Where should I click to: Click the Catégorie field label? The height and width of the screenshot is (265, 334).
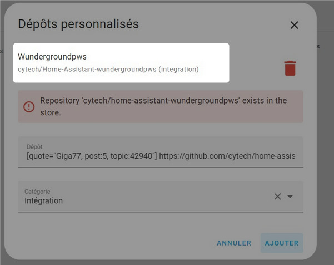(41, 192)
